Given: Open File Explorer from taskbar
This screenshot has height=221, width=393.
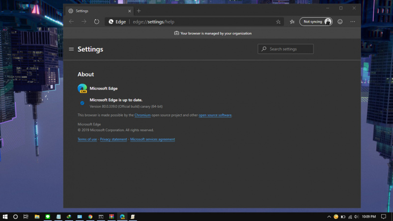Looking at the screenshot, I should pos(37,217).
